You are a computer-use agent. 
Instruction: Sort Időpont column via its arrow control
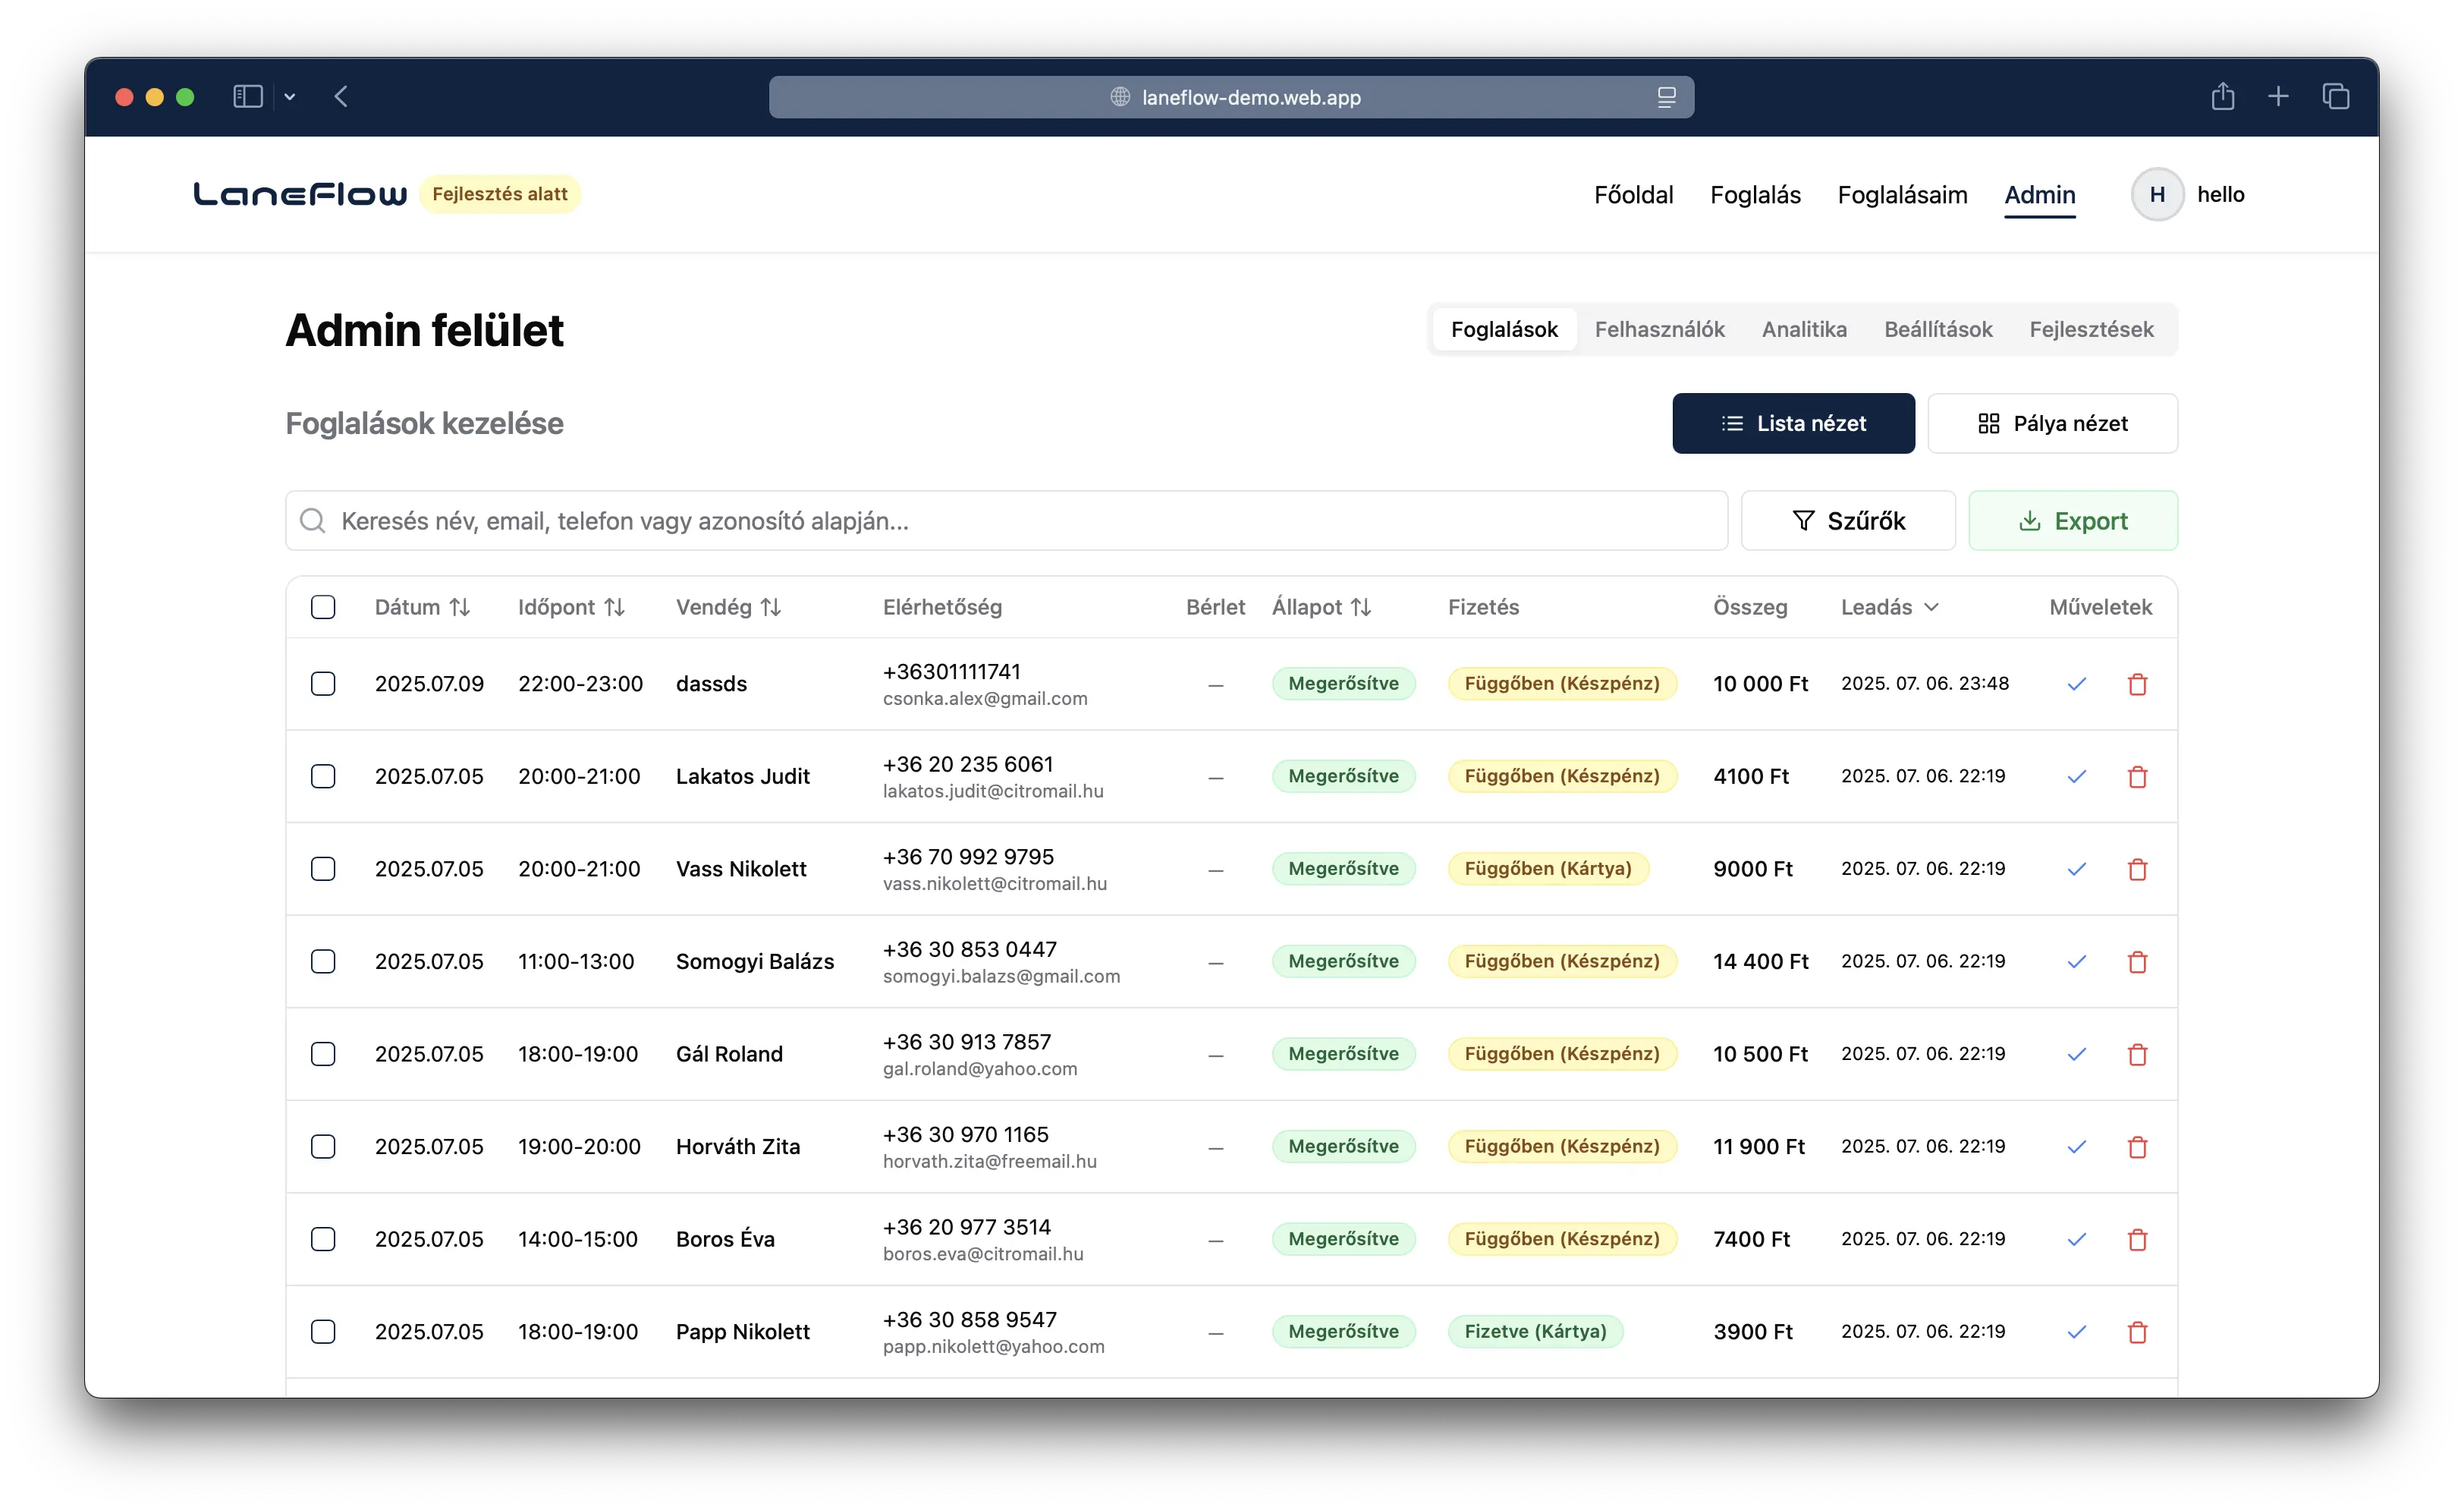pyautogui.click(x=613, y=606)
